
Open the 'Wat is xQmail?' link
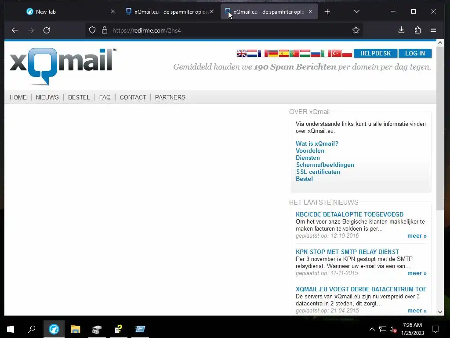coord(317,144)
